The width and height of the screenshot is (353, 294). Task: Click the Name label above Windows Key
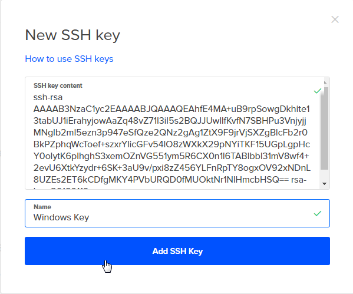click(x=42, y=207)
